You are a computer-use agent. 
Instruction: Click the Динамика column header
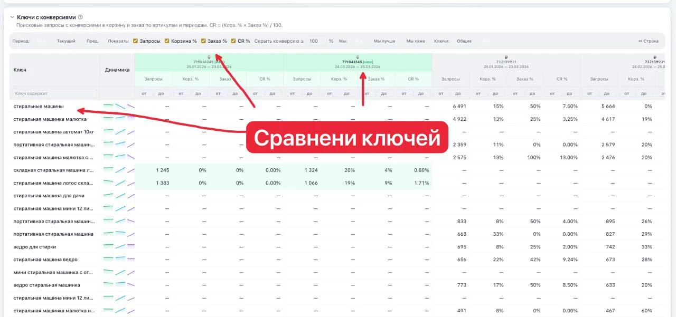click(117, 70)
